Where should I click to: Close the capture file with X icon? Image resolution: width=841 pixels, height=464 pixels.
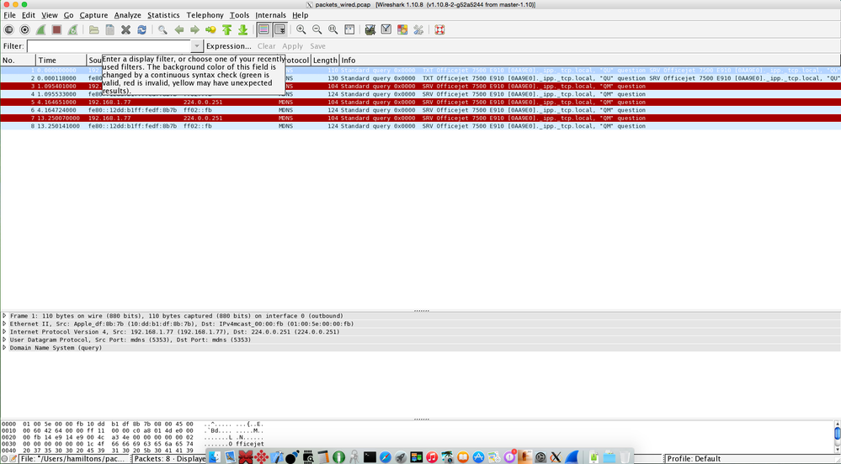[x=125, y=30]
